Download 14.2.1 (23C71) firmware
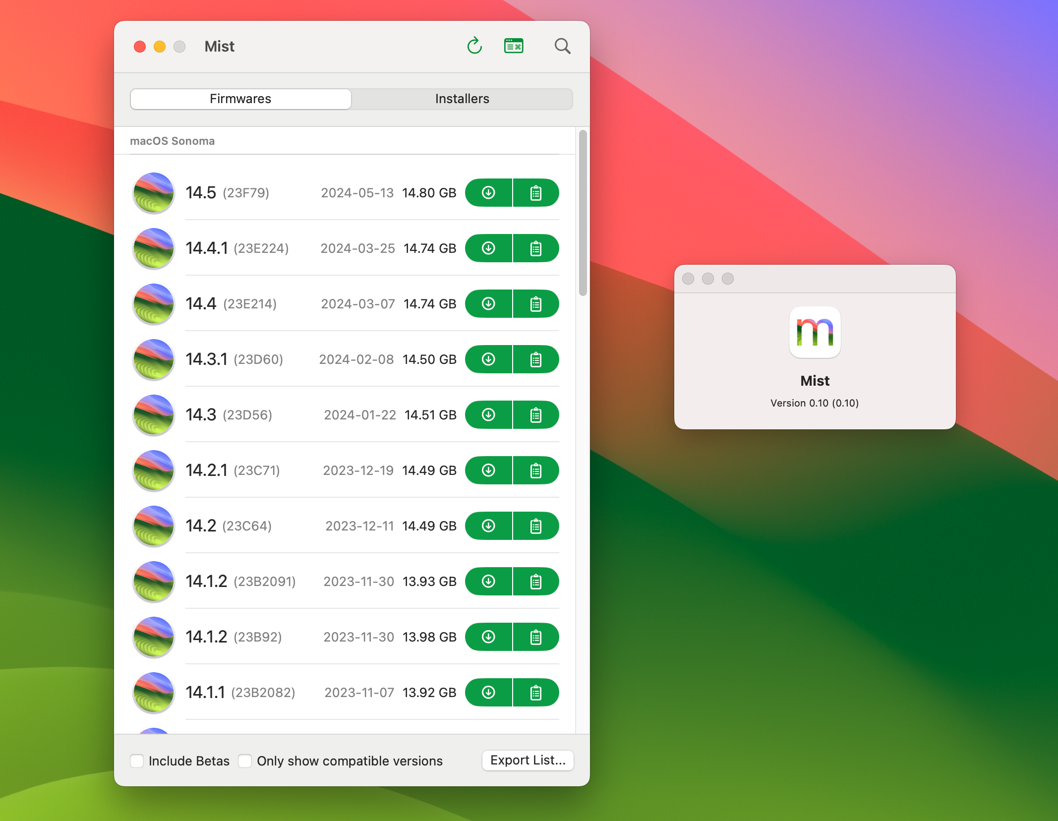The height and width of the screenshot is (821, 1058). click(488, 470)
